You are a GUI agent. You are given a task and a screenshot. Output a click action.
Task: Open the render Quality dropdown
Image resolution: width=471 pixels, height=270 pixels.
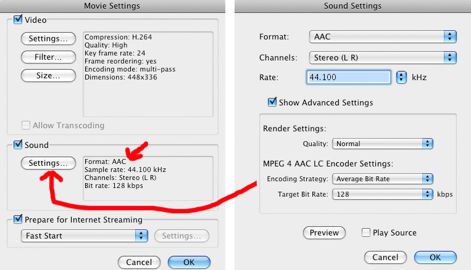[x=383, y=144]
